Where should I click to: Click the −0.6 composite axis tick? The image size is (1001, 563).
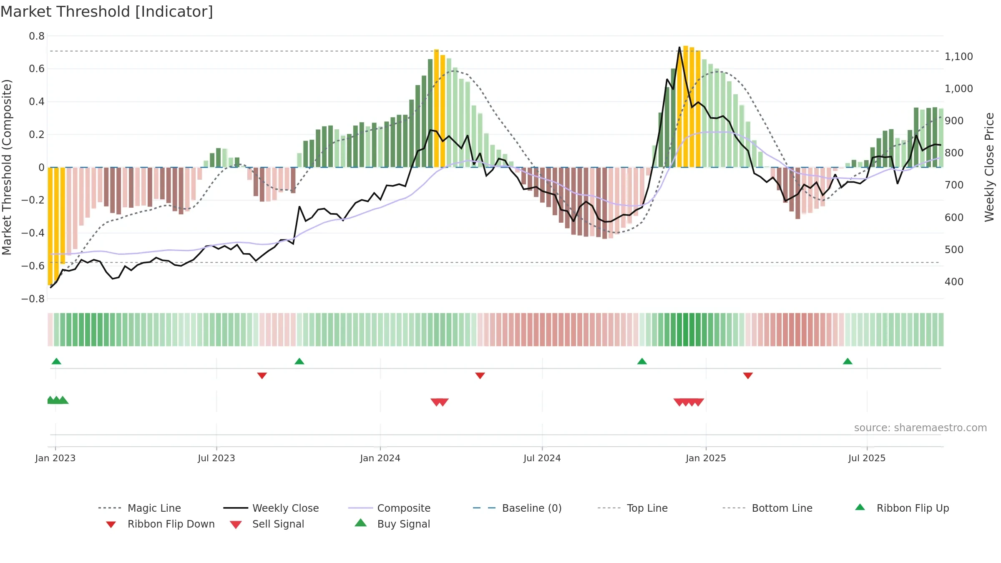33,266
